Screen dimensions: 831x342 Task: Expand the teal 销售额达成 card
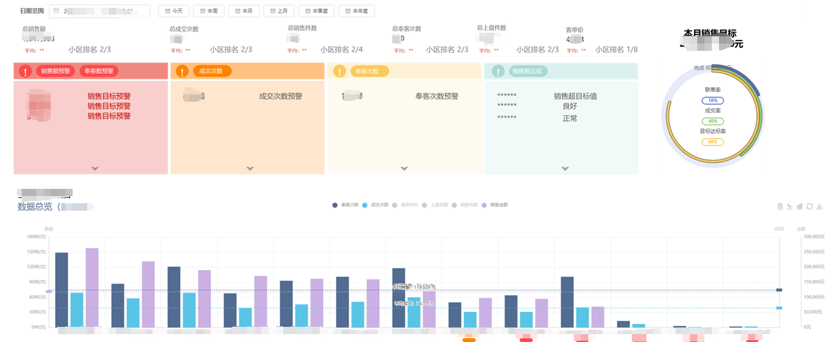point(565,169)
